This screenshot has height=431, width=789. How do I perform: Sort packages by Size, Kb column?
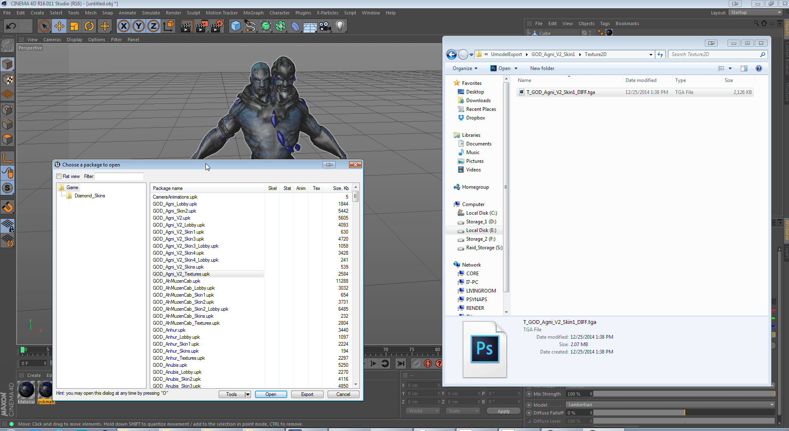[340, 188]
